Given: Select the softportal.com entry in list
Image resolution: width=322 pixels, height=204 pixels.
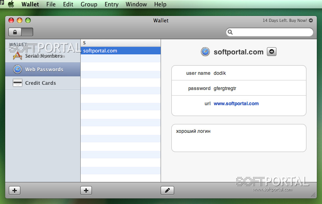Looking at the screenshot, I should coord(121,50).
